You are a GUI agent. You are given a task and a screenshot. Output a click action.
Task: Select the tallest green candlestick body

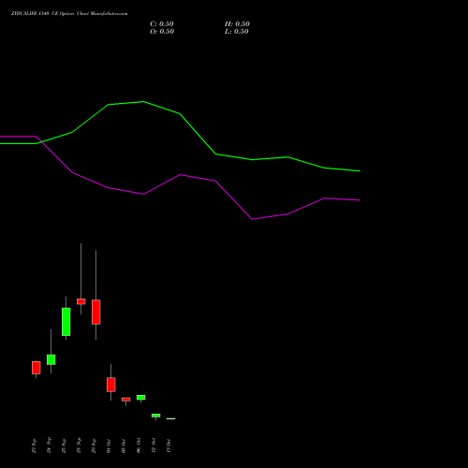coord(66,322)
